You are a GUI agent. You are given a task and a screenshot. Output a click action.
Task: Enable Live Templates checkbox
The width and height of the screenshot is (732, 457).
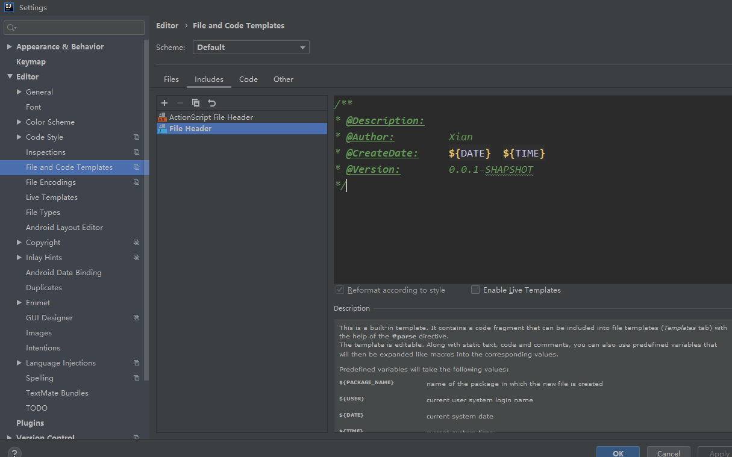tap(475, 290)
